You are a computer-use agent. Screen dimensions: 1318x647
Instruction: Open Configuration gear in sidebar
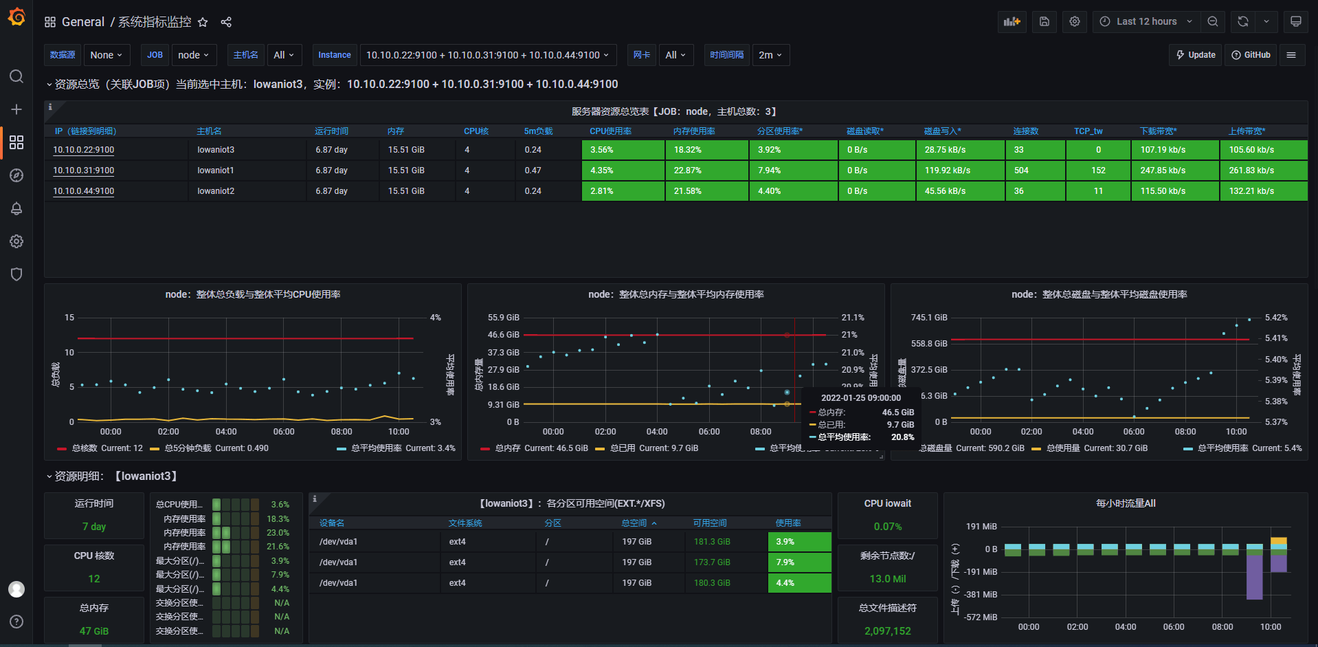tap(16, 241)
